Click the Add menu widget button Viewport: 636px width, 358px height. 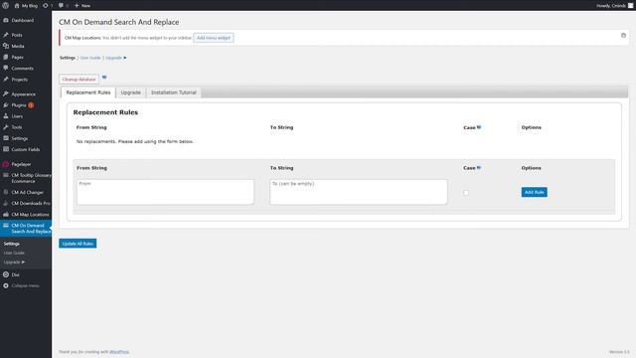click(214, 38)
